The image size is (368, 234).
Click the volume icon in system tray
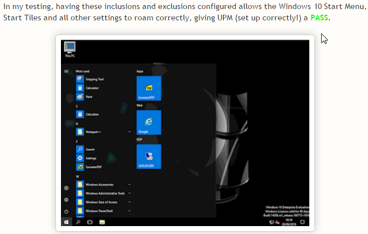point(277,222)
